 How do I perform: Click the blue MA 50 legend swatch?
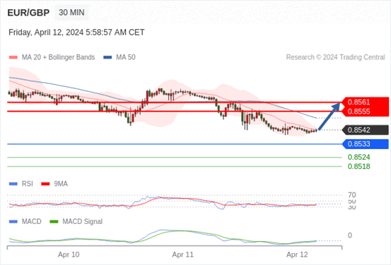coord(107,57)
